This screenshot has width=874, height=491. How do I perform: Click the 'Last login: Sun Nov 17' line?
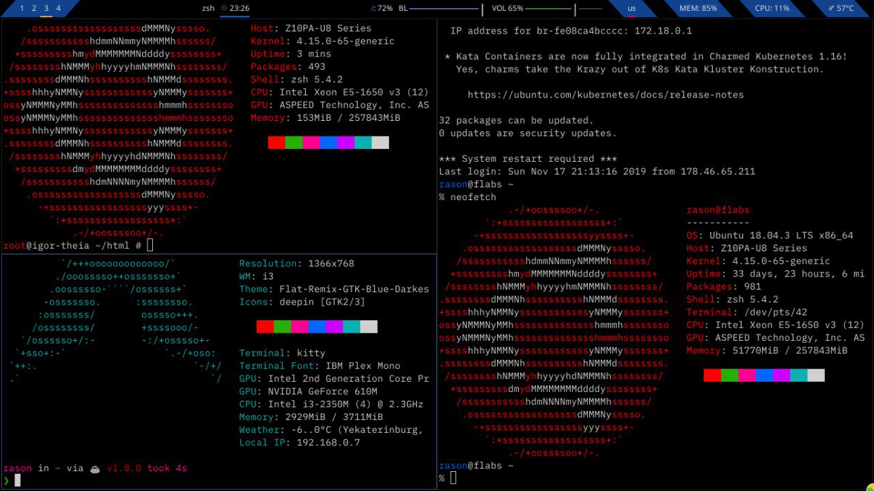597,171
